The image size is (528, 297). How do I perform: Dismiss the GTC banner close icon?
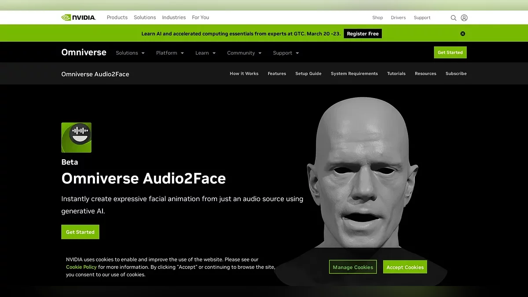[462, 34]
